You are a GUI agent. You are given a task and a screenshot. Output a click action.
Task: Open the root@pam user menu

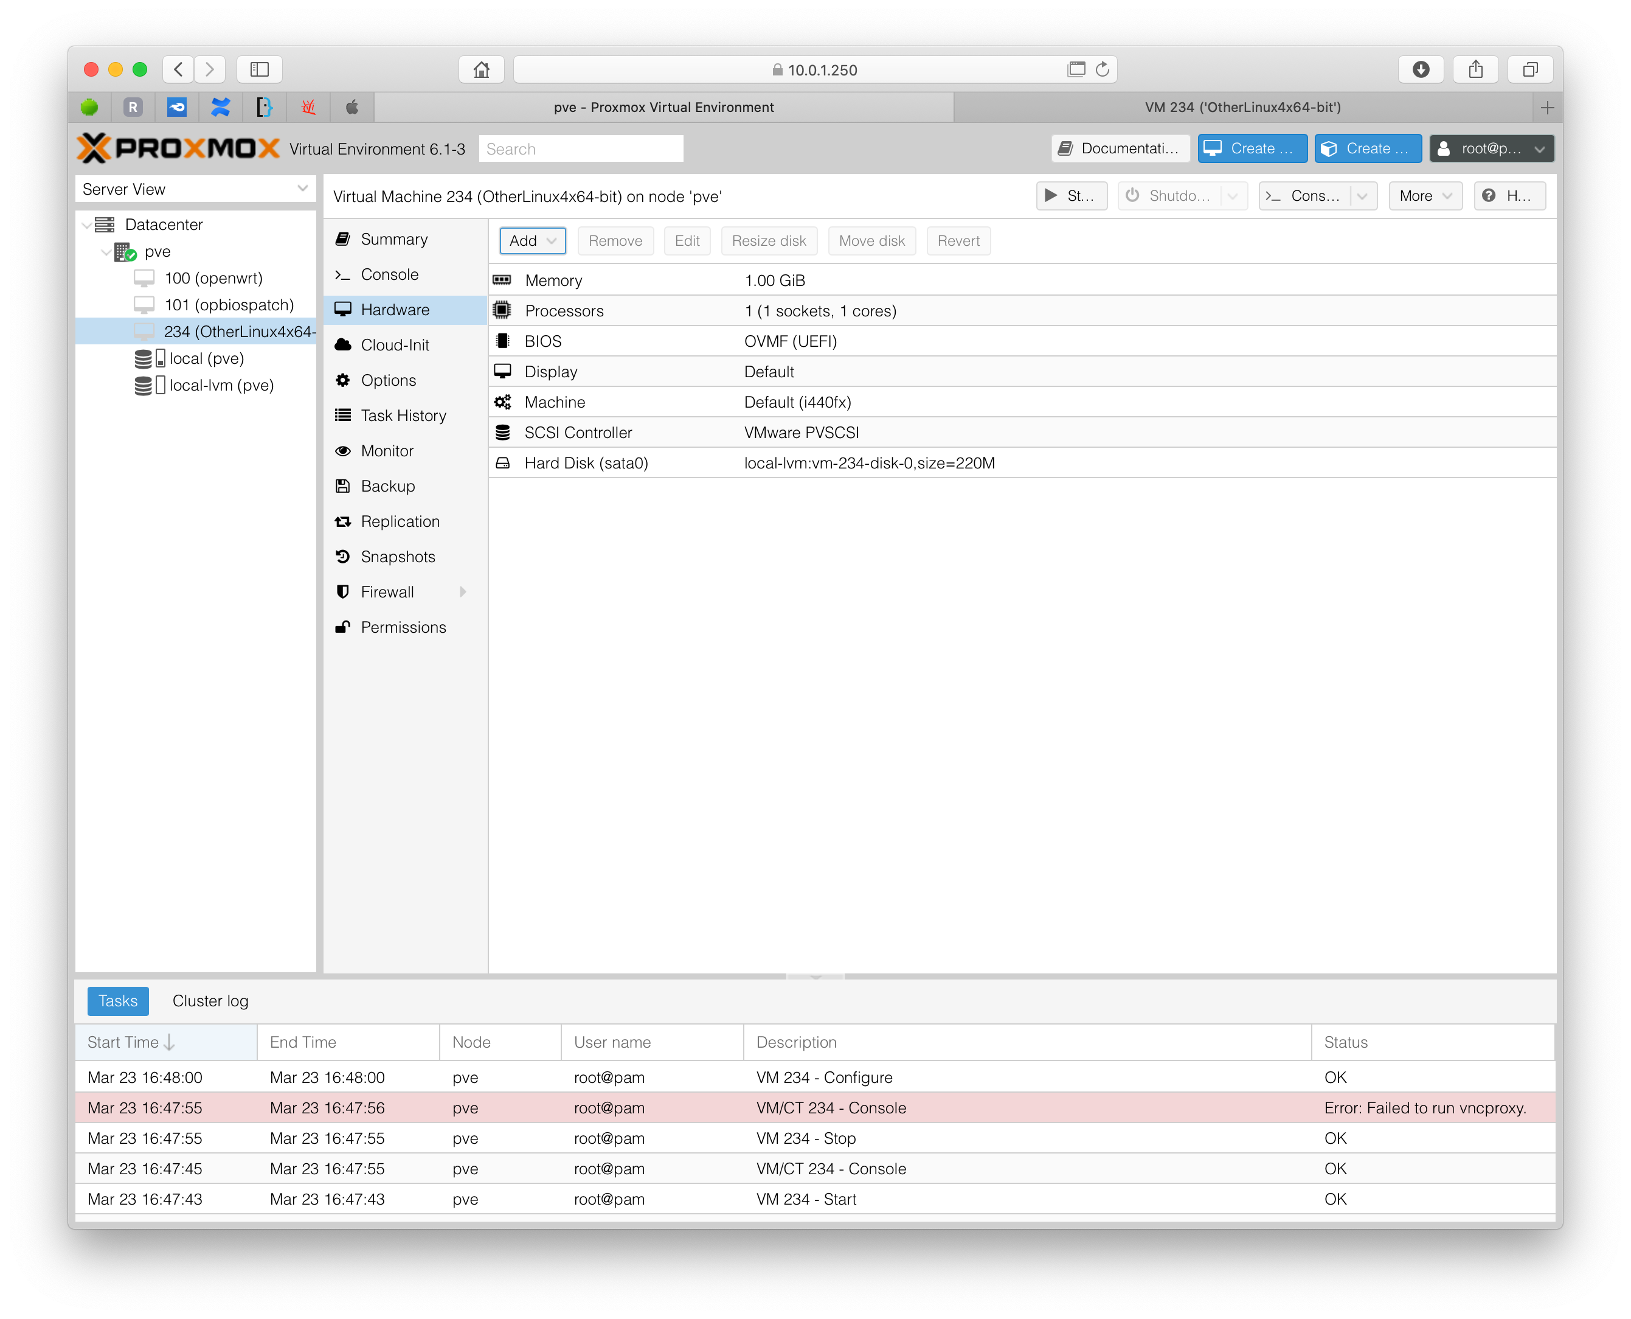click(x=1491, y=148)
